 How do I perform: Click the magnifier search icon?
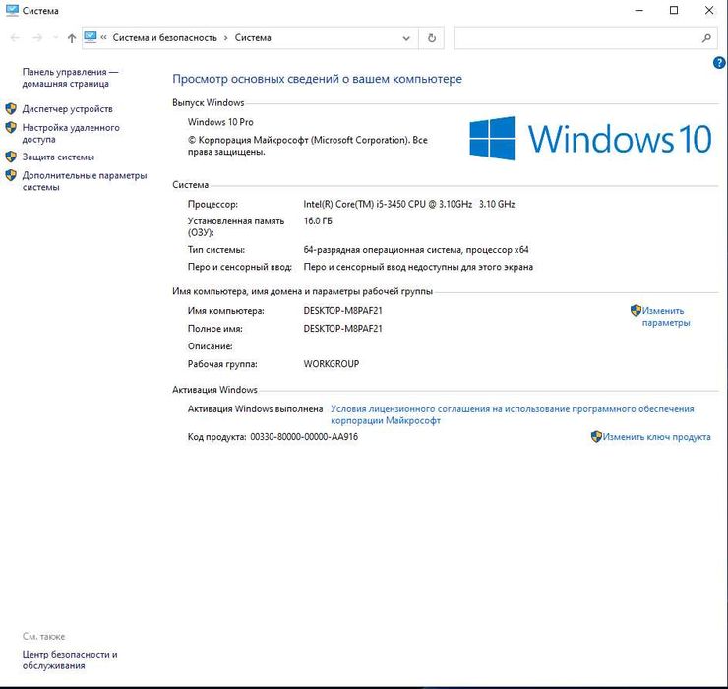point(706,38)
